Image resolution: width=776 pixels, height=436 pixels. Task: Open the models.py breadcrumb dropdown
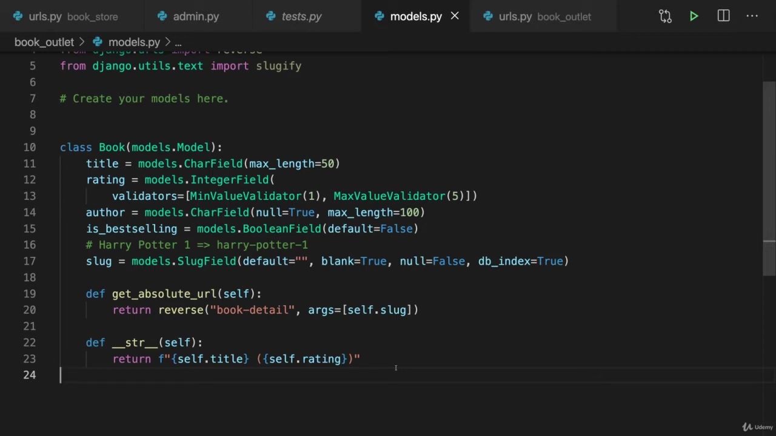[134, 42]
